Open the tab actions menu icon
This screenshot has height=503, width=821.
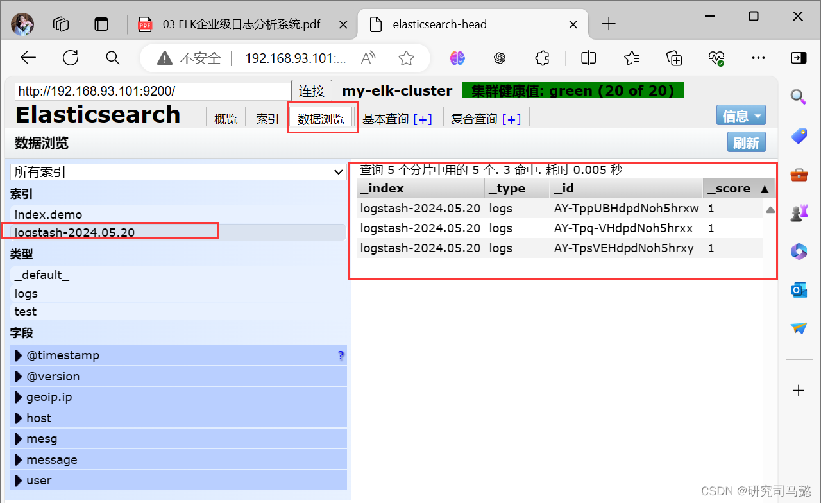[x=101, y=24]
